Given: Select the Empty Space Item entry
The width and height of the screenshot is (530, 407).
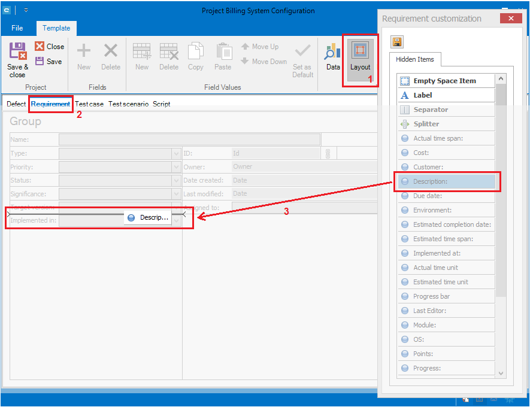Looking at the screenshot, I should [446, 81].
